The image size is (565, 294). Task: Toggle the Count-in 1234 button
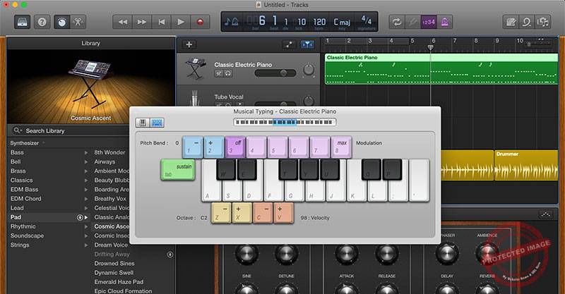click(x=429, y=22)
